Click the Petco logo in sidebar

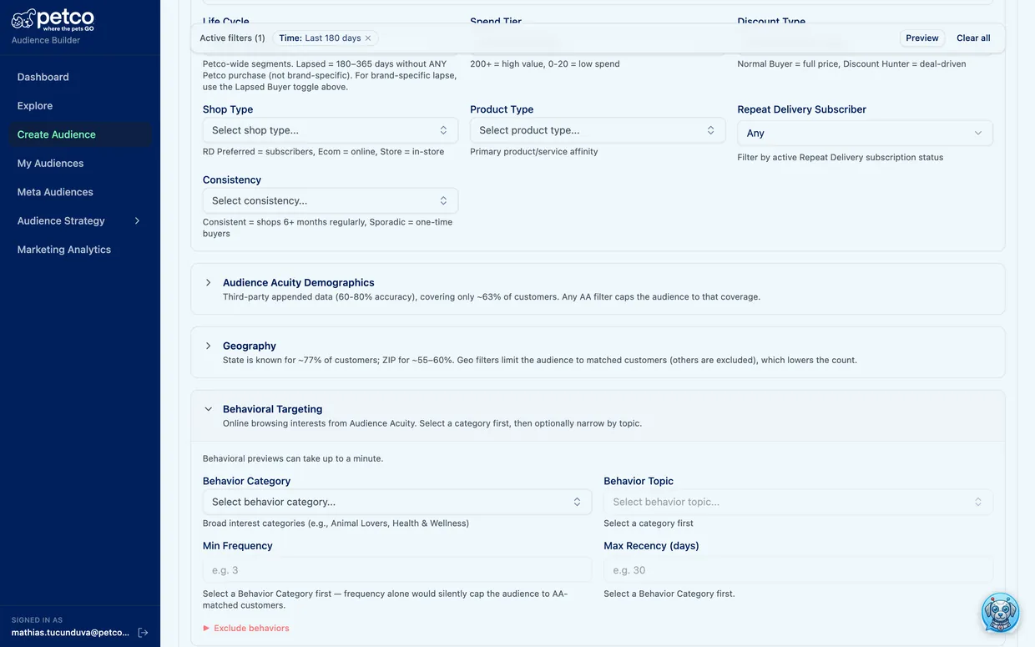[x=53, y=20]
